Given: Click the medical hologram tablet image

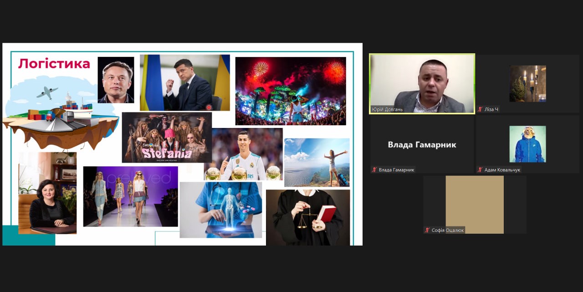Looking at the screenshot, I should tap(220, 210).
